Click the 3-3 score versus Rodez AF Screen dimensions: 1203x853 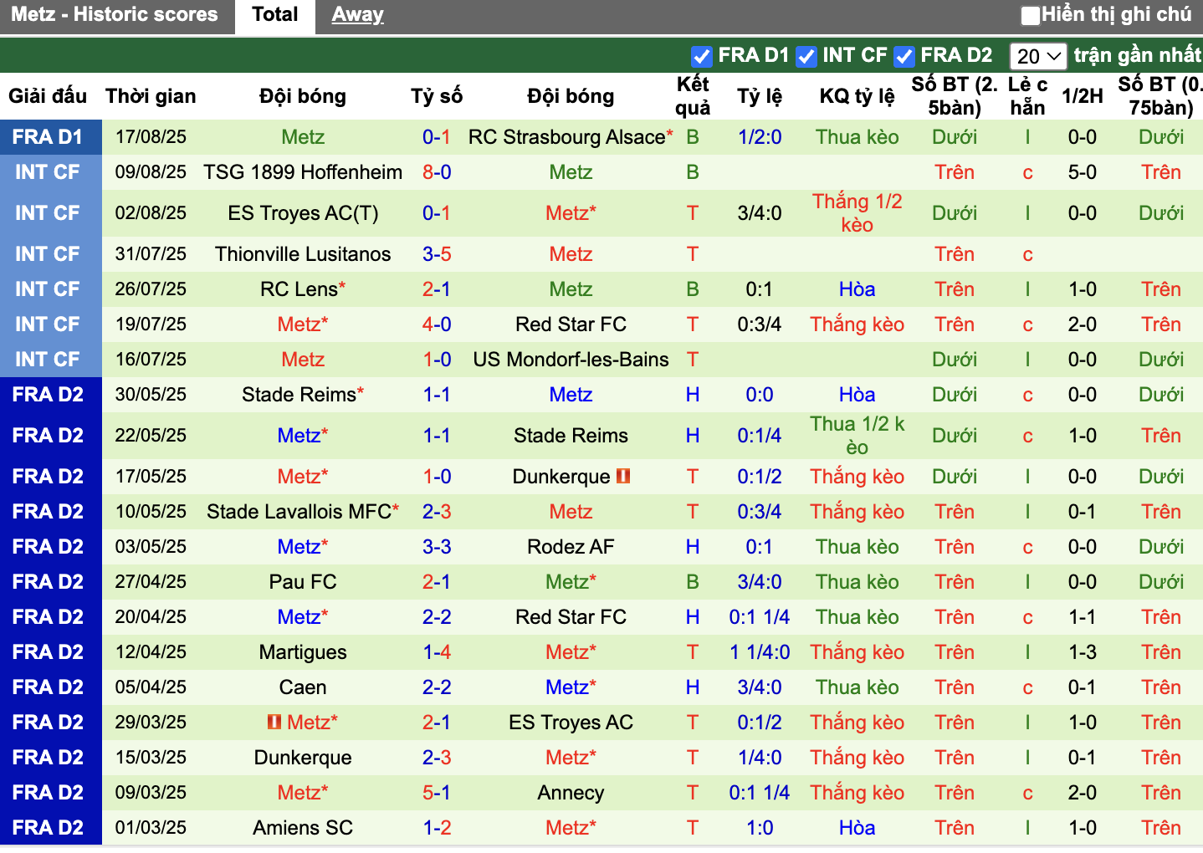pyautogui.click(x=437, y=547)
